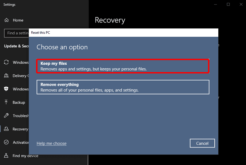Click the Delivery Optimization icon
The image size is (246, 165).
[6, 76]
